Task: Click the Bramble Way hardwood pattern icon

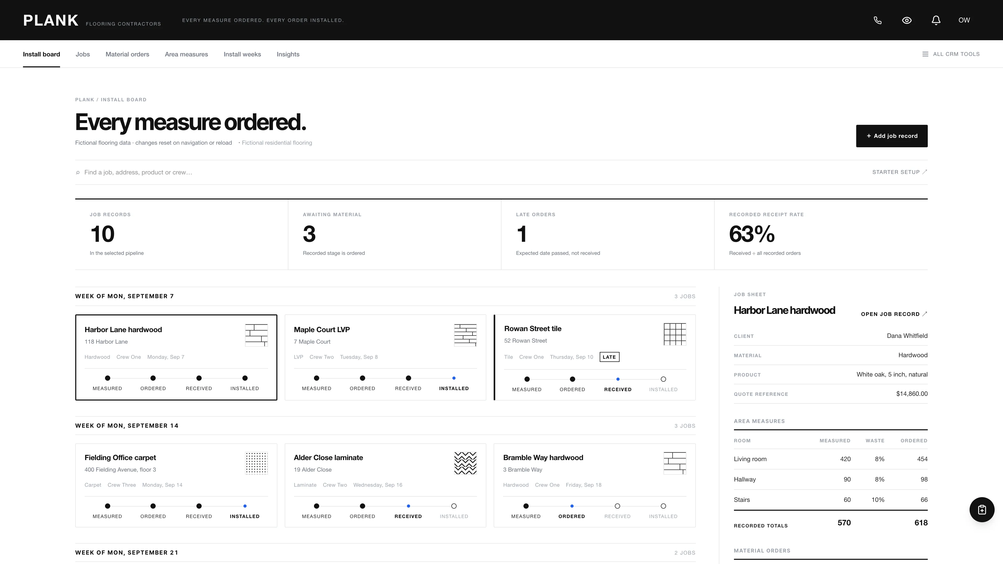Action: pos(675,463)
